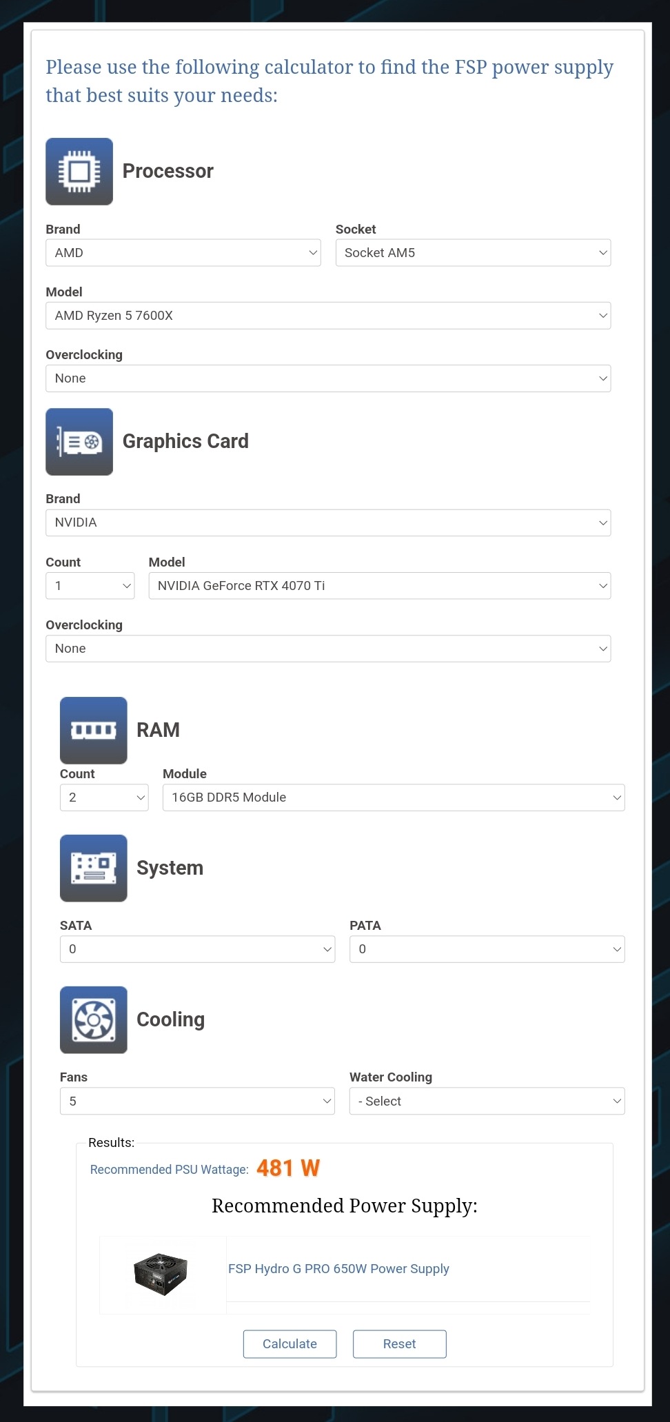Change the graphics card Count dropdown

tap(90, 586)
